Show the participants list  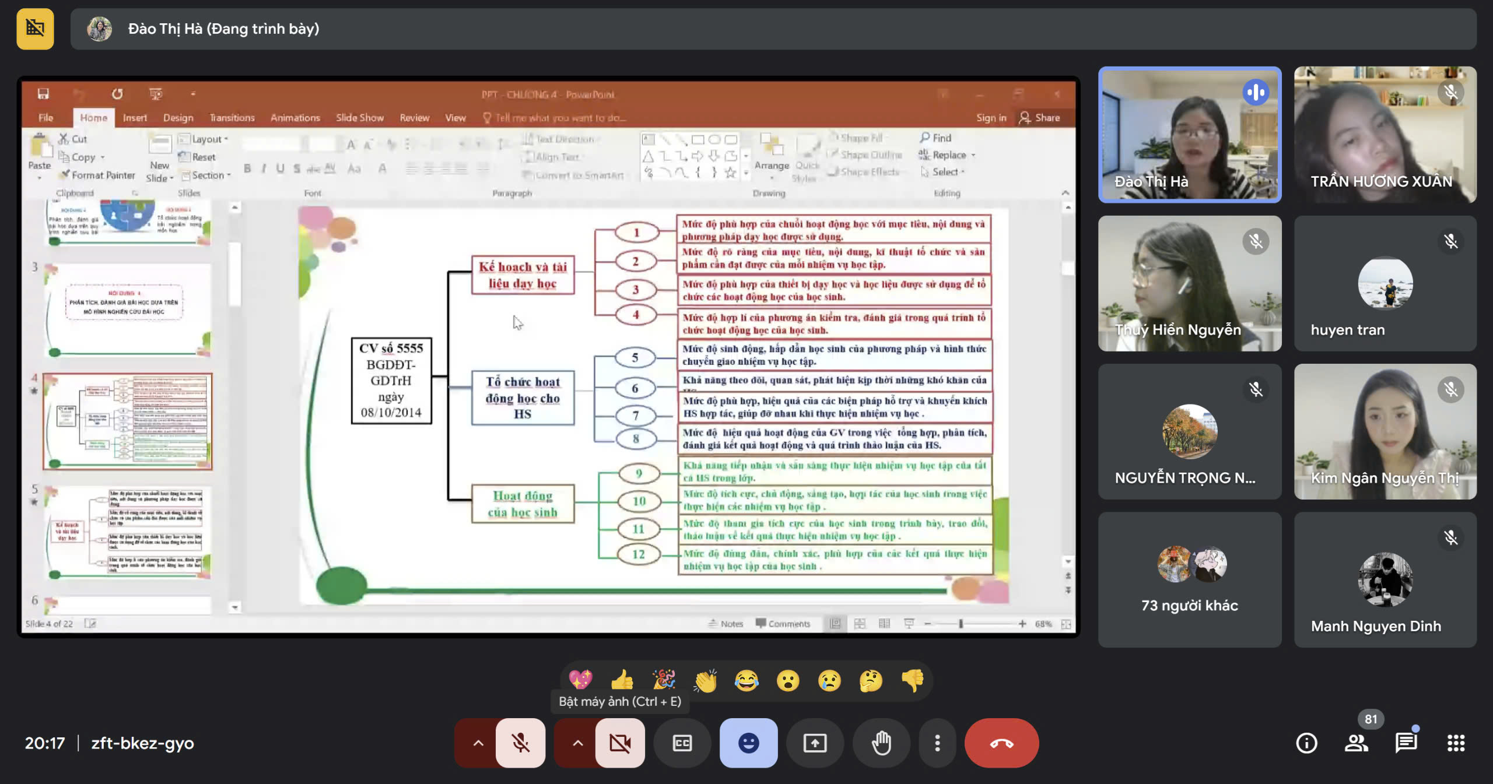(x=1357, y=743)
